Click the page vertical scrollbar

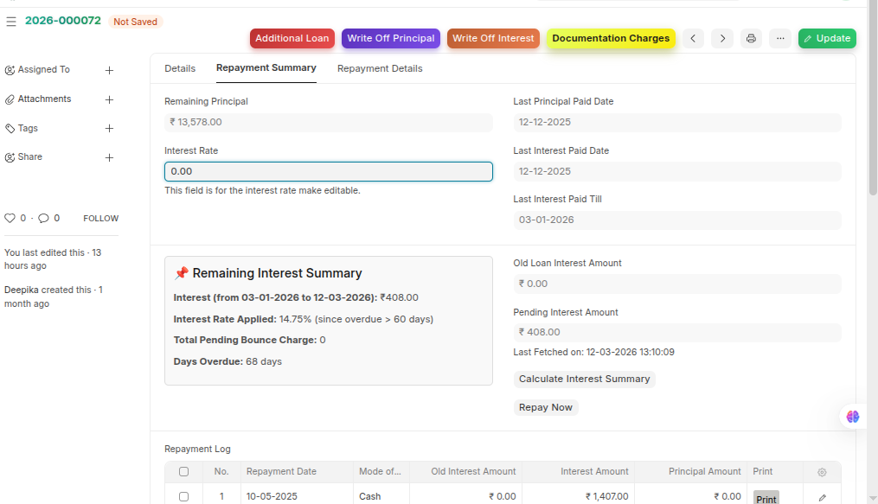(873, 104)
